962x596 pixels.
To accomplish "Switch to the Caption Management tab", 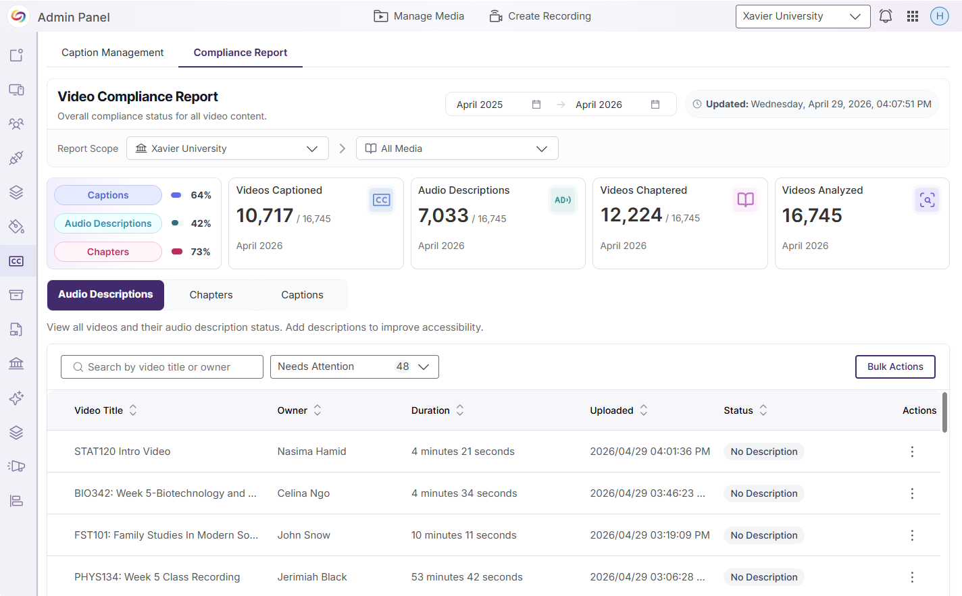I will (112, 53).
